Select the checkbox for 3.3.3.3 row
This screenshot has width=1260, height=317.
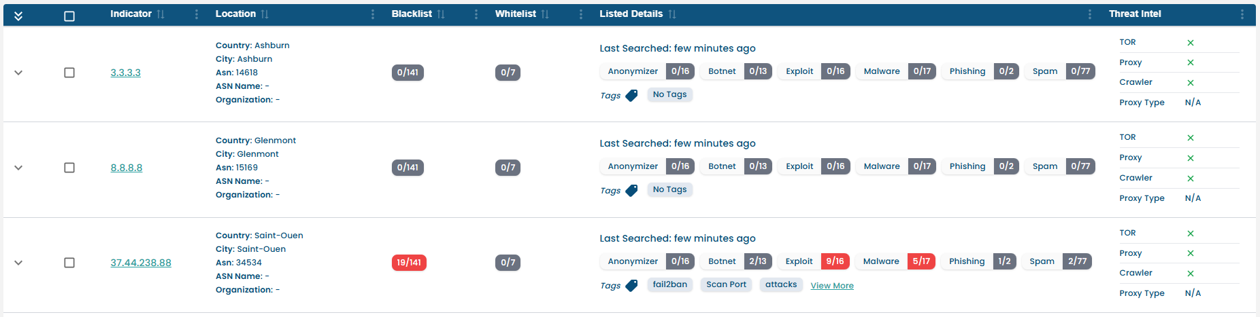(x=69, y=73)
